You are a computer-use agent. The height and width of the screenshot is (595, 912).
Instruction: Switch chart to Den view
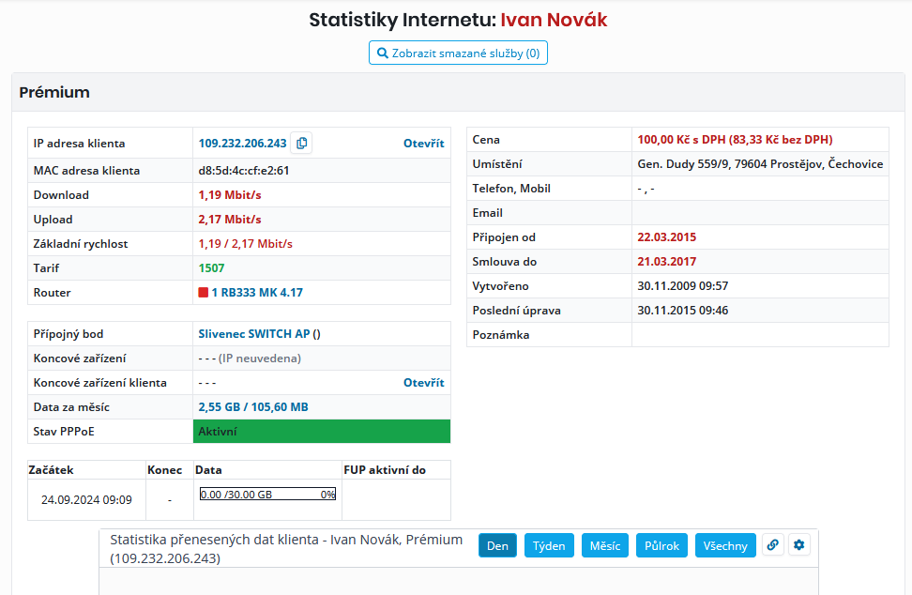(x=497, y=546)
